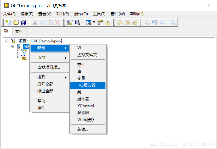Click the Add to source control icon
This screenshot has height=149, width=217.
173,23
